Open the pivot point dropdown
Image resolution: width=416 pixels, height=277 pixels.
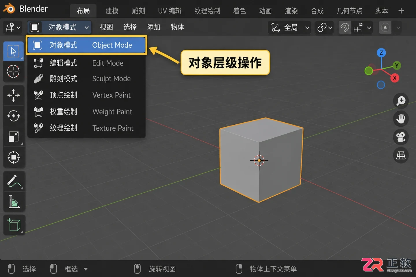click(324, 28)
